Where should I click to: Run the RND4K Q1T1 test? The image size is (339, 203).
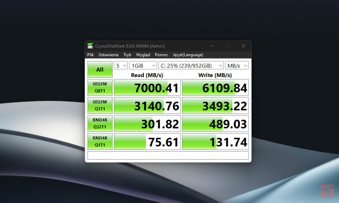tap(100, 141)
